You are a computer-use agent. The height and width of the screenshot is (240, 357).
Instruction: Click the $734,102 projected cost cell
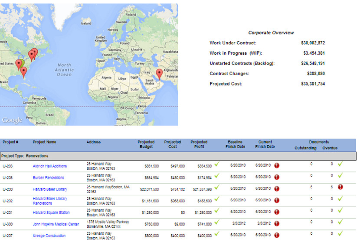[177, 189]
